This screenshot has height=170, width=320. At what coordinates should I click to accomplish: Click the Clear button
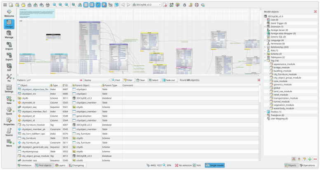click(x=141, y=80)
